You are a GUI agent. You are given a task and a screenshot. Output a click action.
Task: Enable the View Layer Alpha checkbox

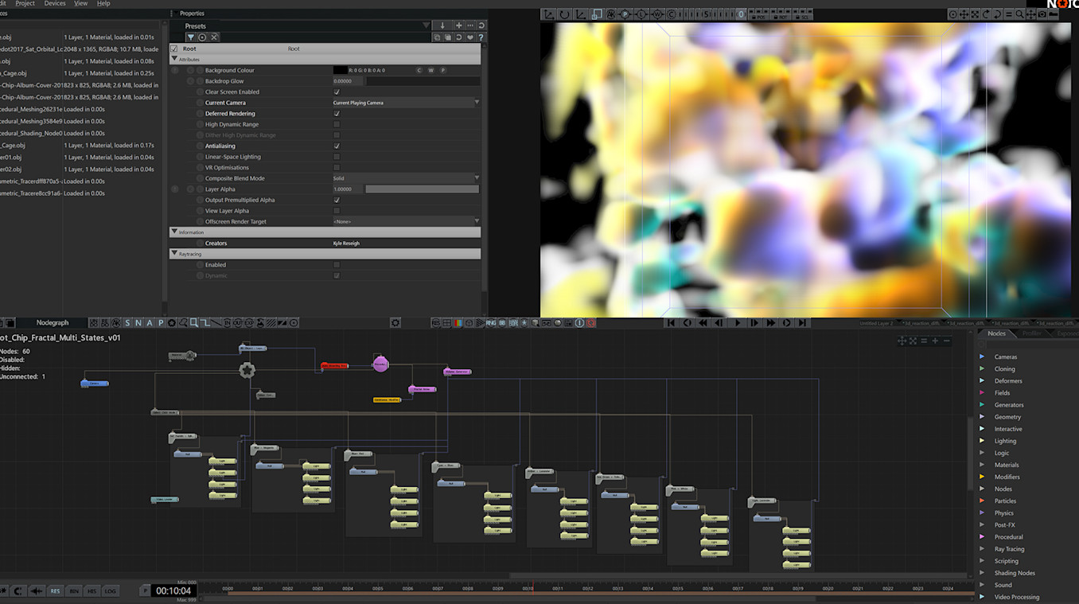tap(337, 211)
